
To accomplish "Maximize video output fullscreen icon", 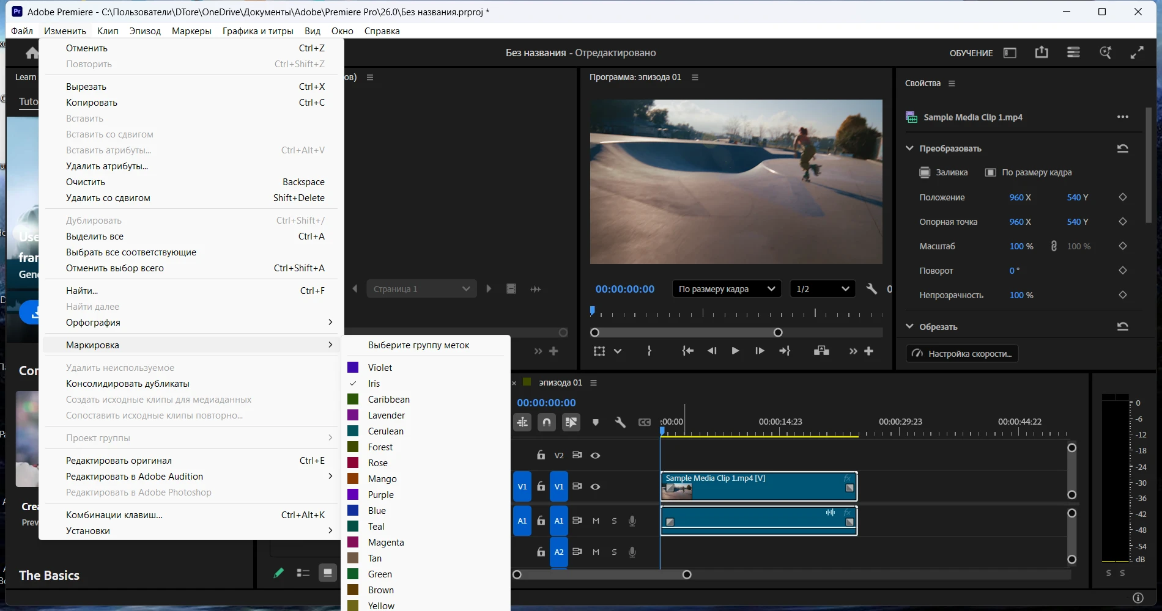I will [x=1137, y=53].
